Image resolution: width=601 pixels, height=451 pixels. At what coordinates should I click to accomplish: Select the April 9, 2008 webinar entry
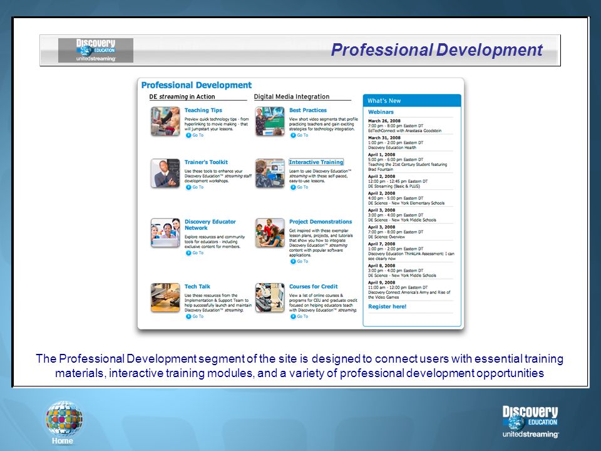tap(410, 289)
